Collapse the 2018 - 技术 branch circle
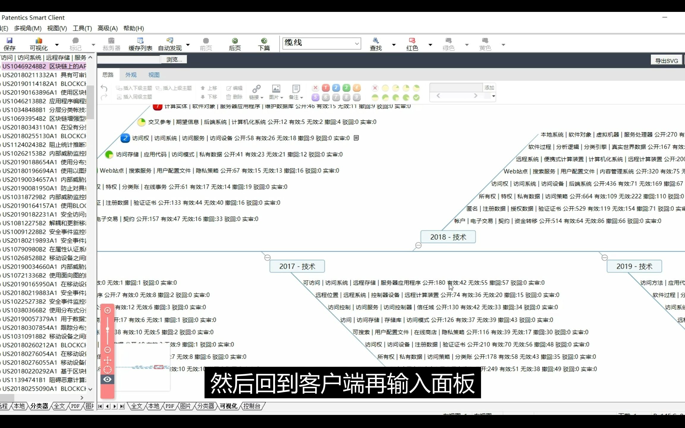The width and height of the screenshot is (685, 428). [x=418, y=245]
